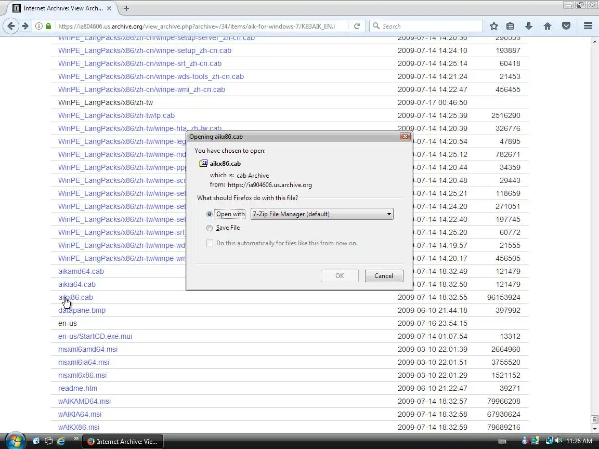The height and width of the screenshot is (449, 599).
Task: Open the aikx86.cab link
Action: click(75, 297)
